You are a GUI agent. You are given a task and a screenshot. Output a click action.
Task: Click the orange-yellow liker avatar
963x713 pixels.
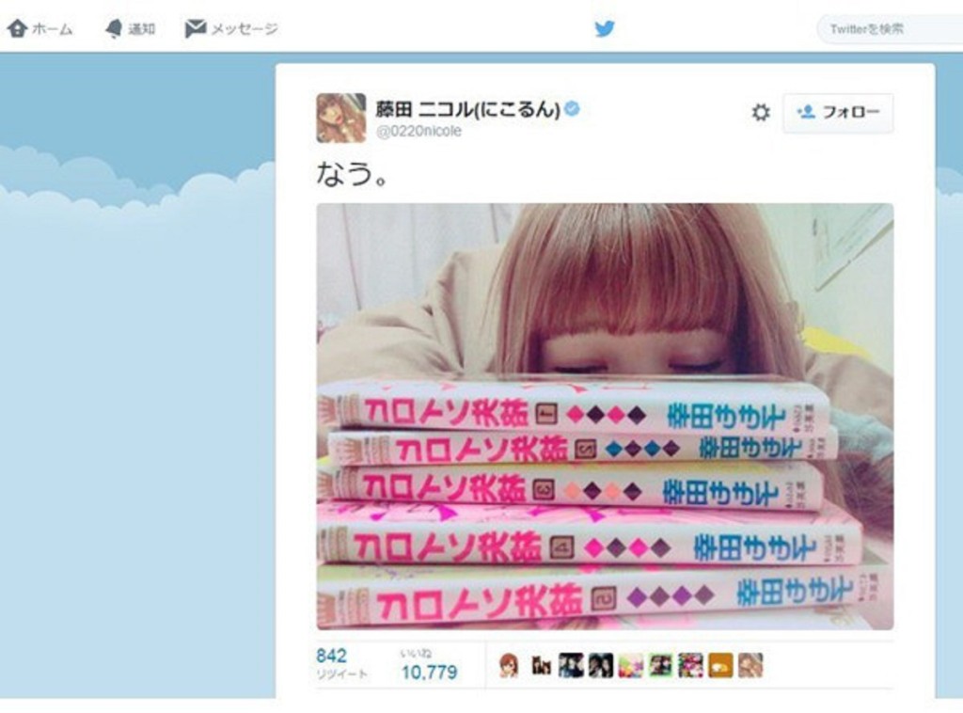click(x=719, y=665)
